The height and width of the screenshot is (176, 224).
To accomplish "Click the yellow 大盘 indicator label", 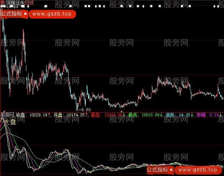I will tap(10, 122).
